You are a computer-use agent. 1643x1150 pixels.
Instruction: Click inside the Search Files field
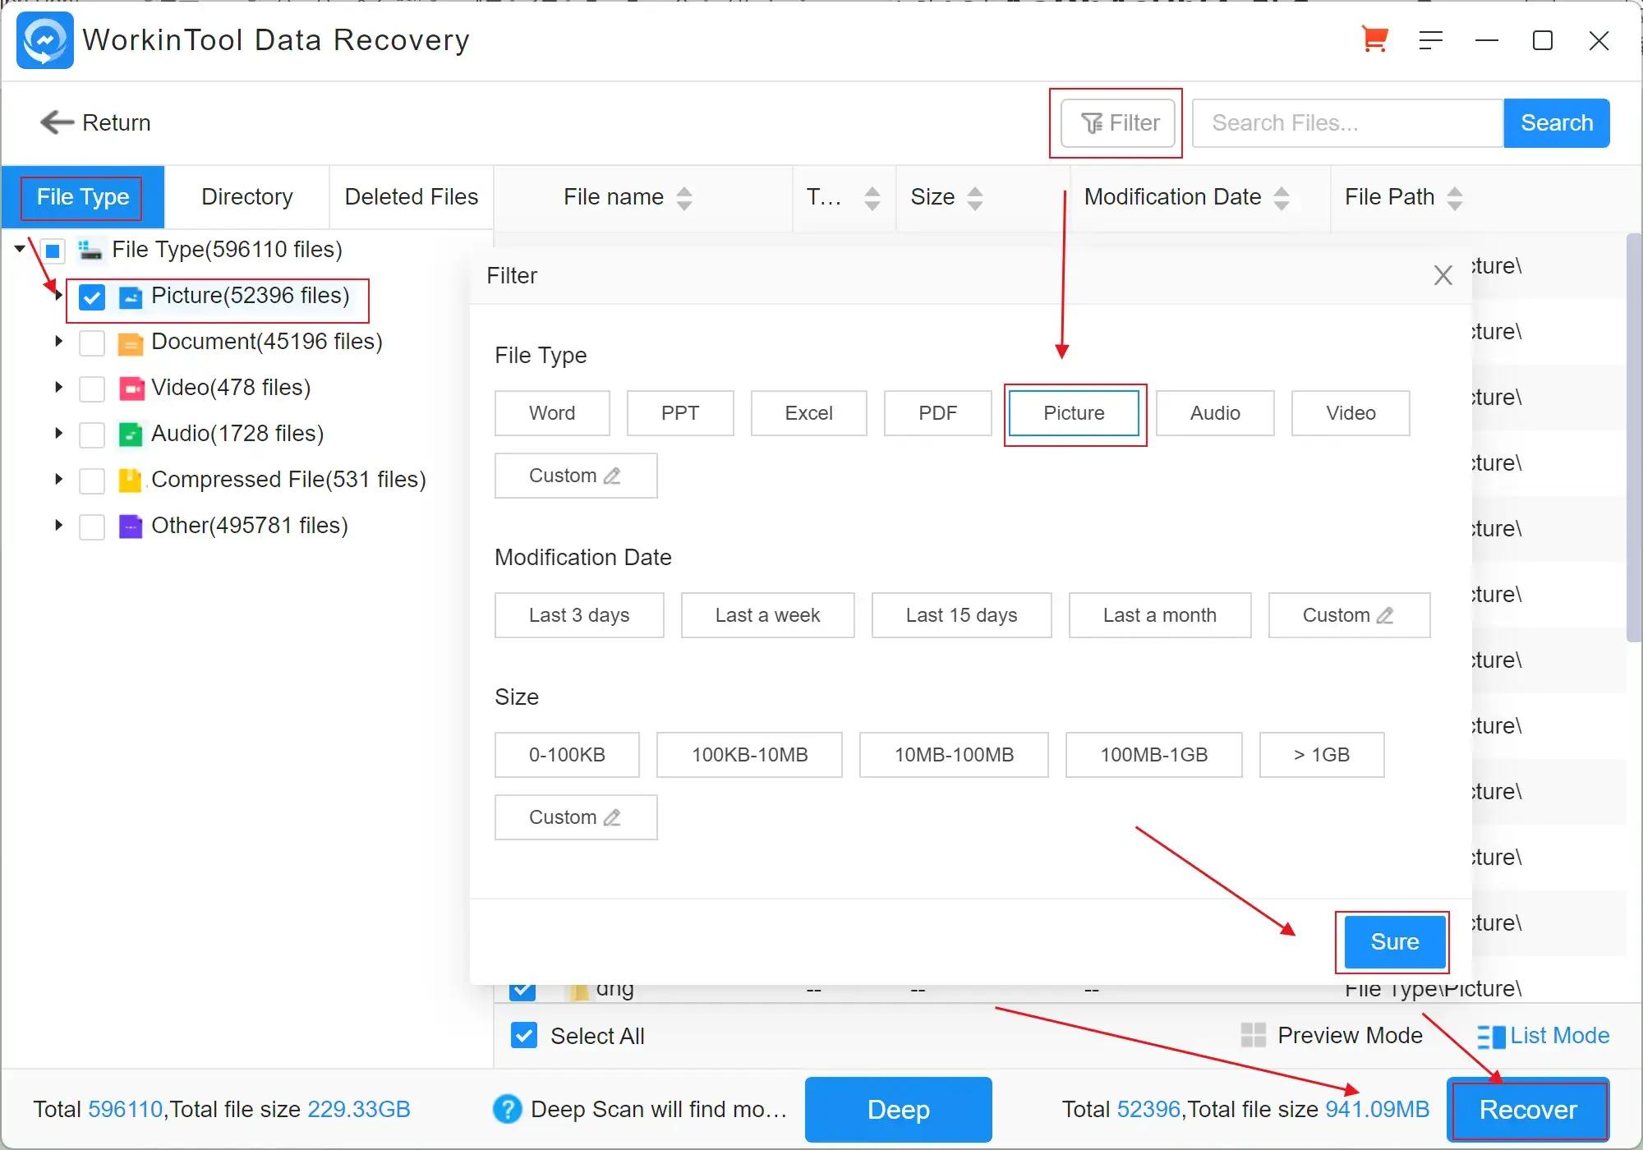(x=1347, y=123)
